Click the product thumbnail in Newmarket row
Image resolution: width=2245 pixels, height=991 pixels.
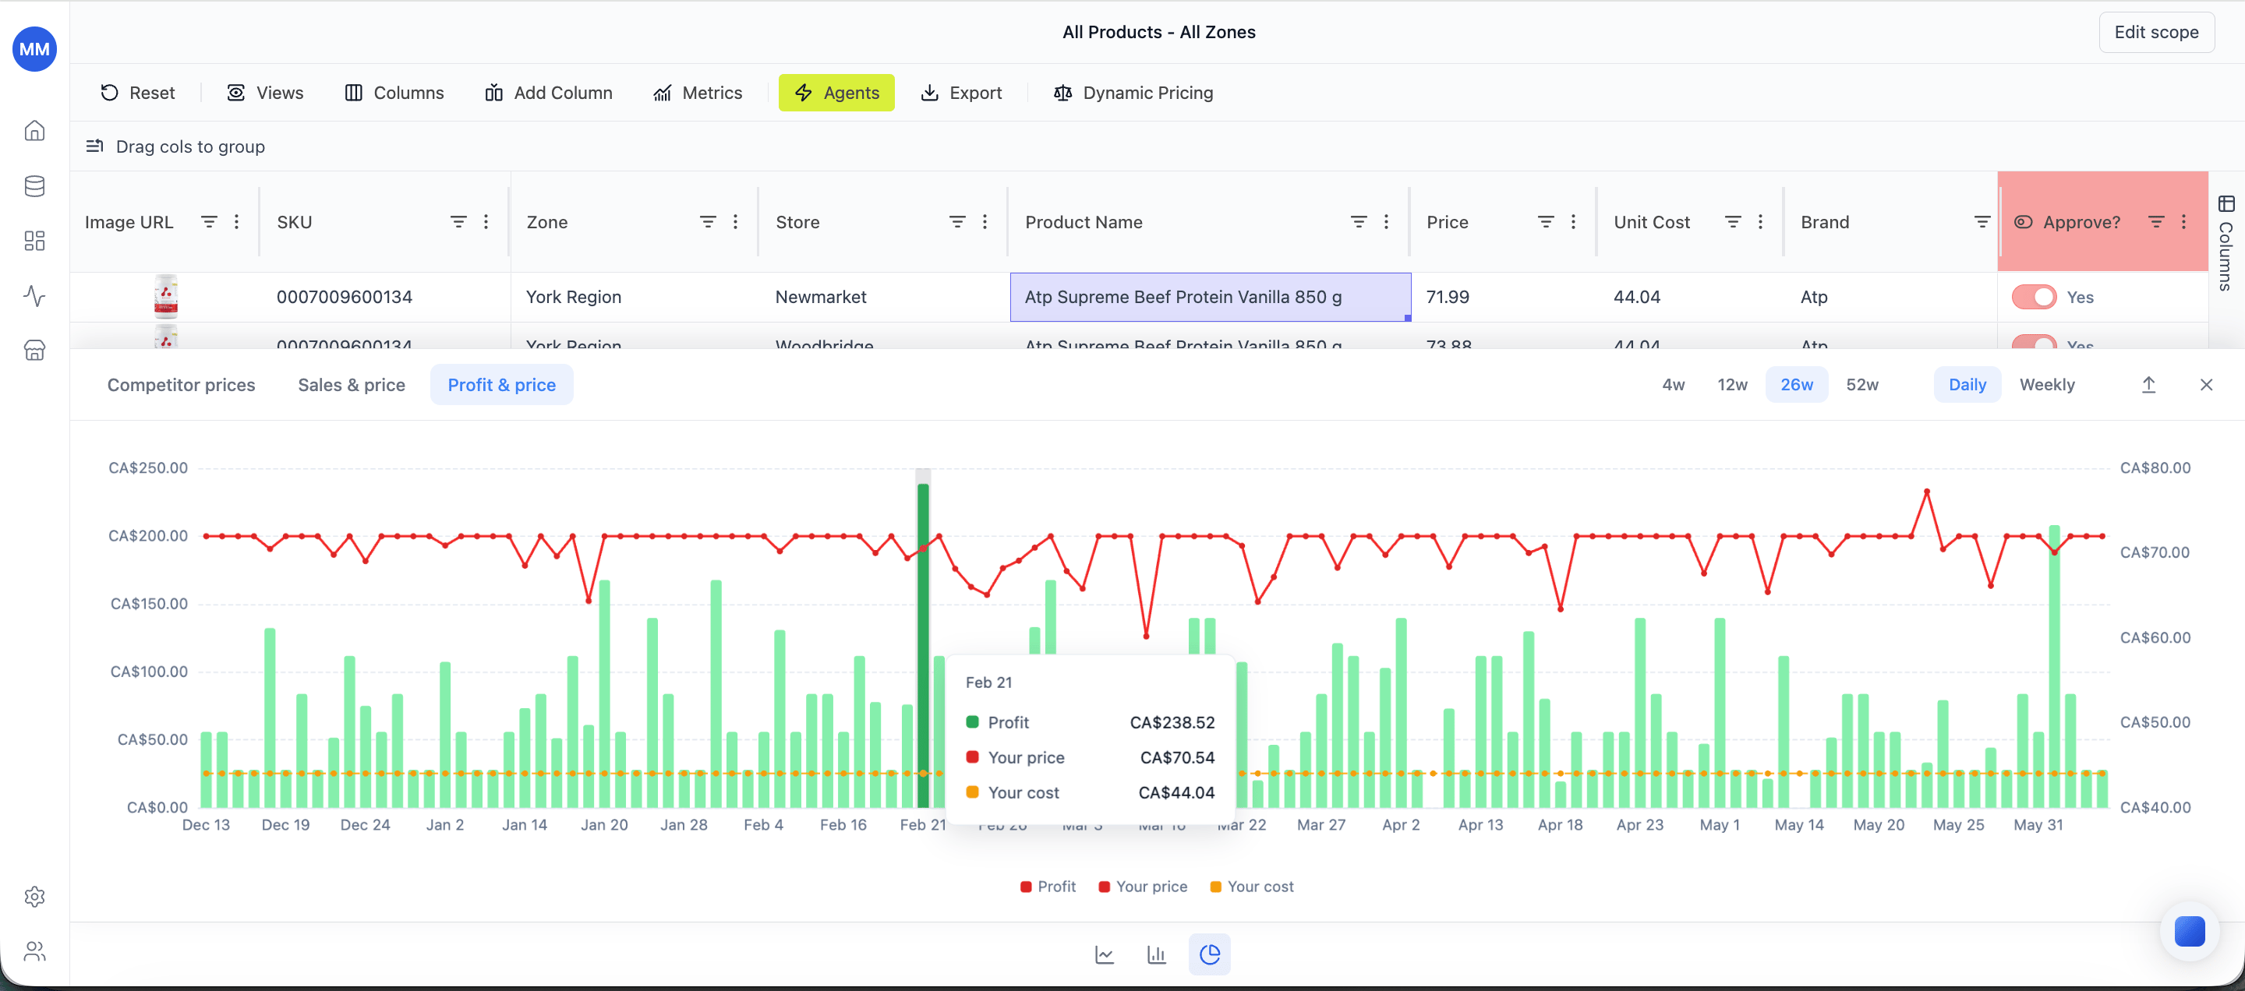(165, 296)
